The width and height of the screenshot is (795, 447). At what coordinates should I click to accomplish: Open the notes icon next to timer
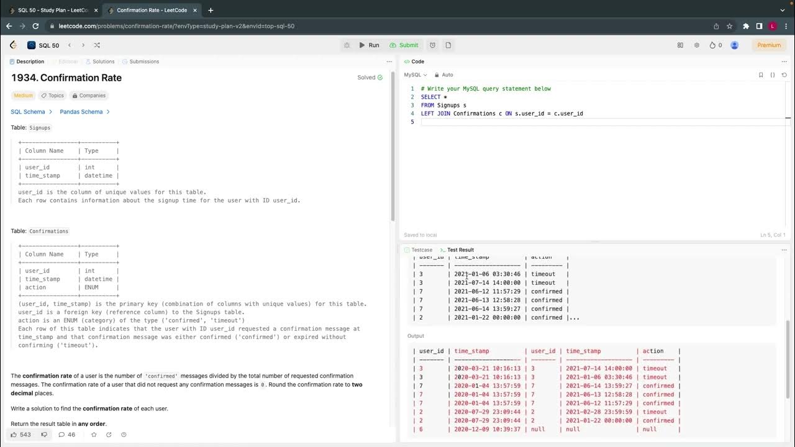pyautogui.click(x=448, y=45)
